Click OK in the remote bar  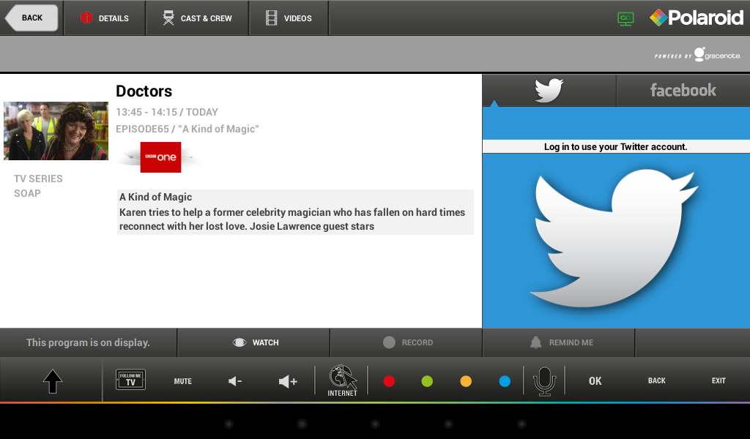(x=595, y=381)
